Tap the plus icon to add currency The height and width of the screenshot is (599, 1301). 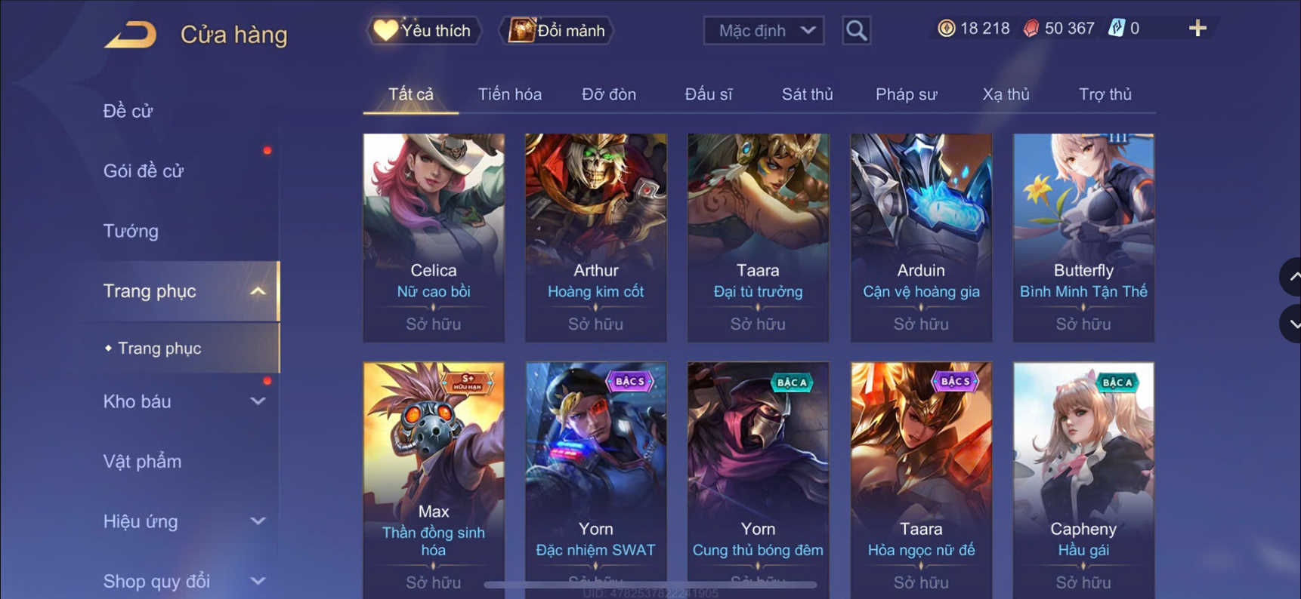pyautogui.click(x=1197, y=29)
